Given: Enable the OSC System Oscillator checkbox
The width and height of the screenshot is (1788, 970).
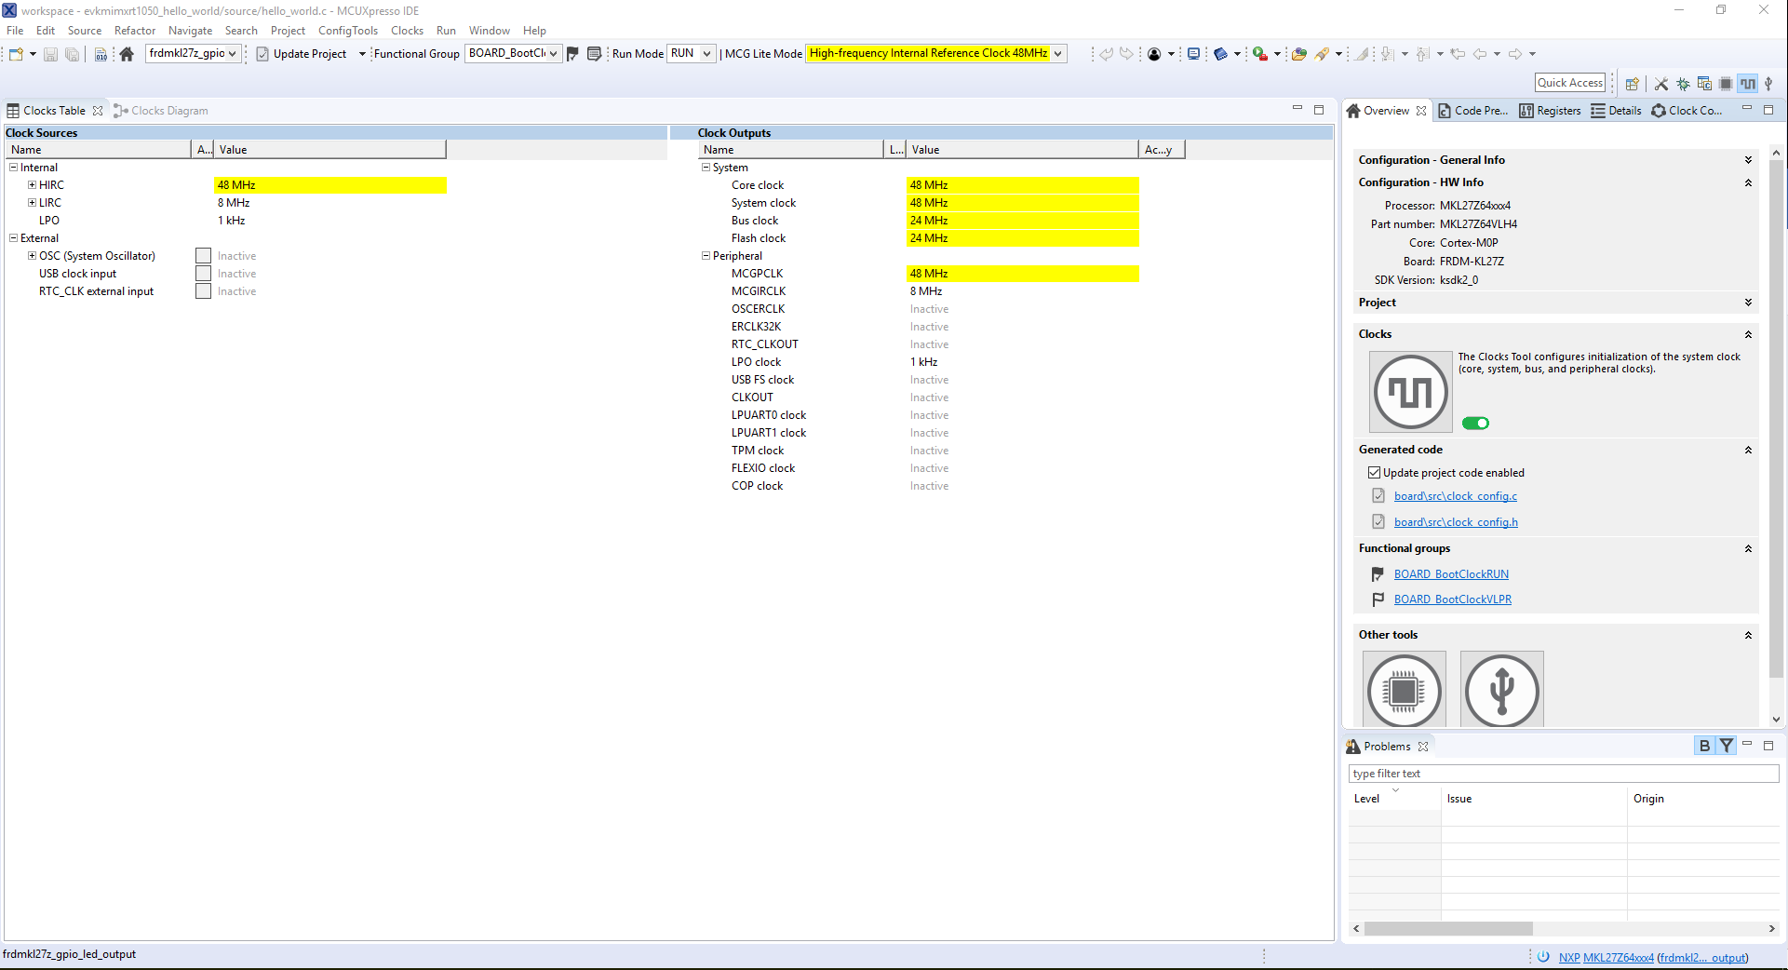Looking at the screenshot, I should click(203, 256).
